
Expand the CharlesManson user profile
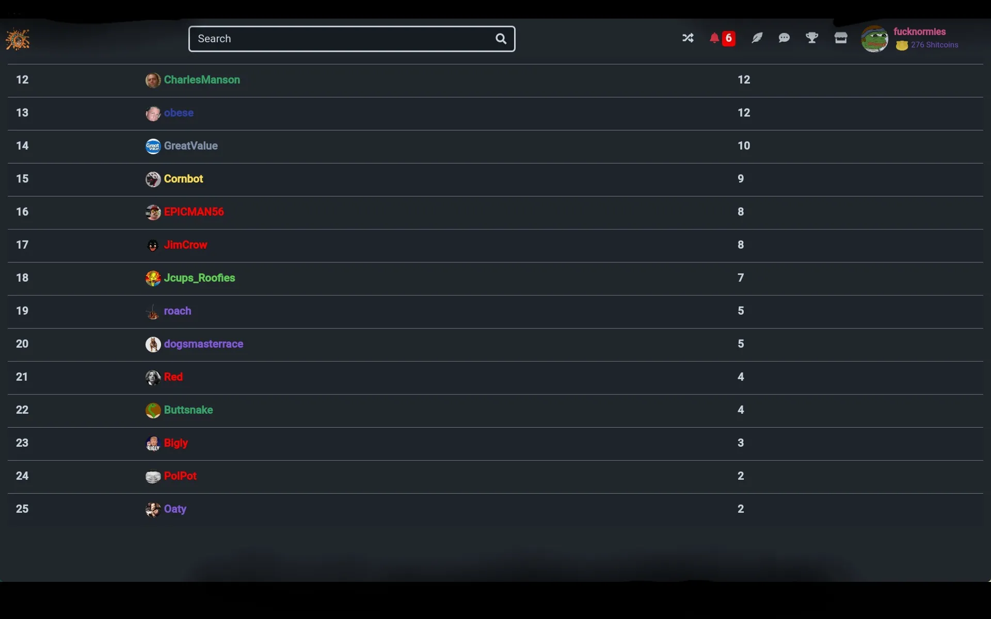click(202, 79)
